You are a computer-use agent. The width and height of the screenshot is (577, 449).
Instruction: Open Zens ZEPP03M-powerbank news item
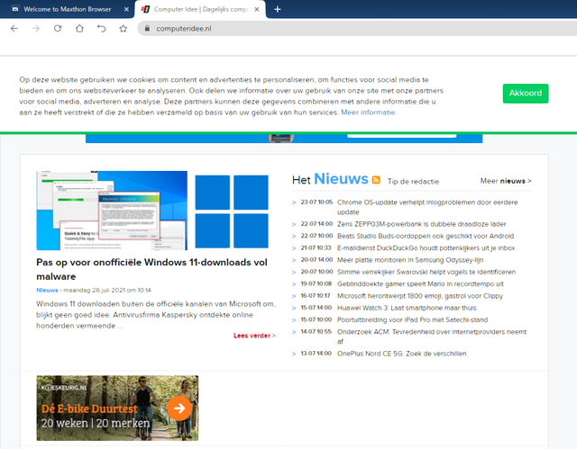point(421,224)
